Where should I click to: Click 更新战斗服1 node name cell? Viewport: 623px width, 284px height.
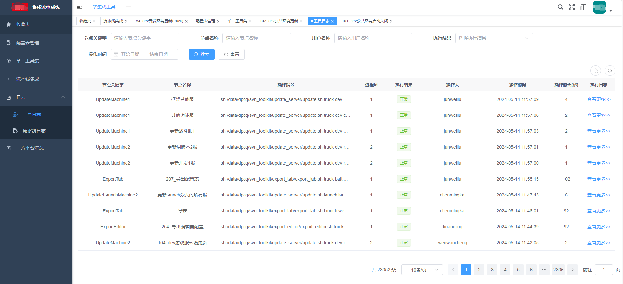tap(182, 131)
